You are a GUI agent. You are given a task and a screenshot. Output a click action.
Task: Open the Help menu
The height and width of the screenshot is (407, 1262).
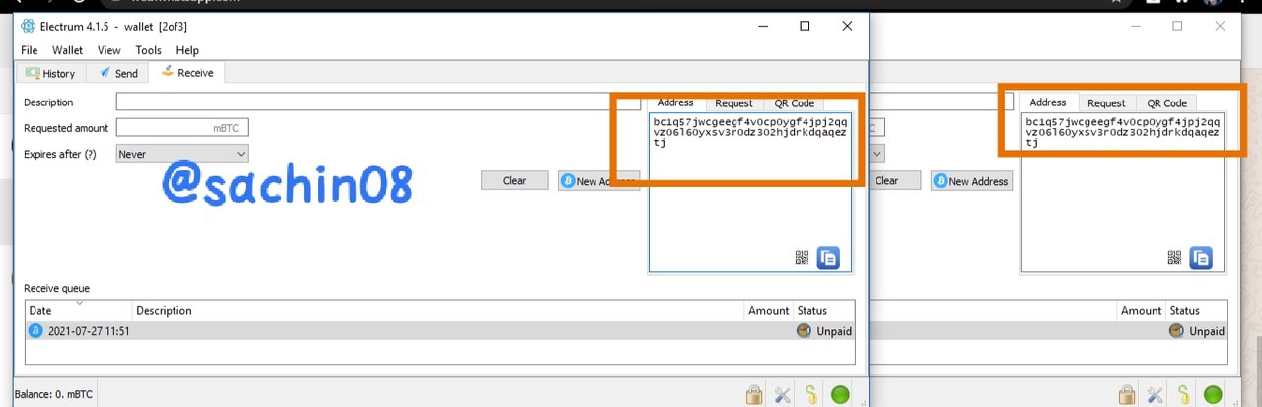click(187, 50)
